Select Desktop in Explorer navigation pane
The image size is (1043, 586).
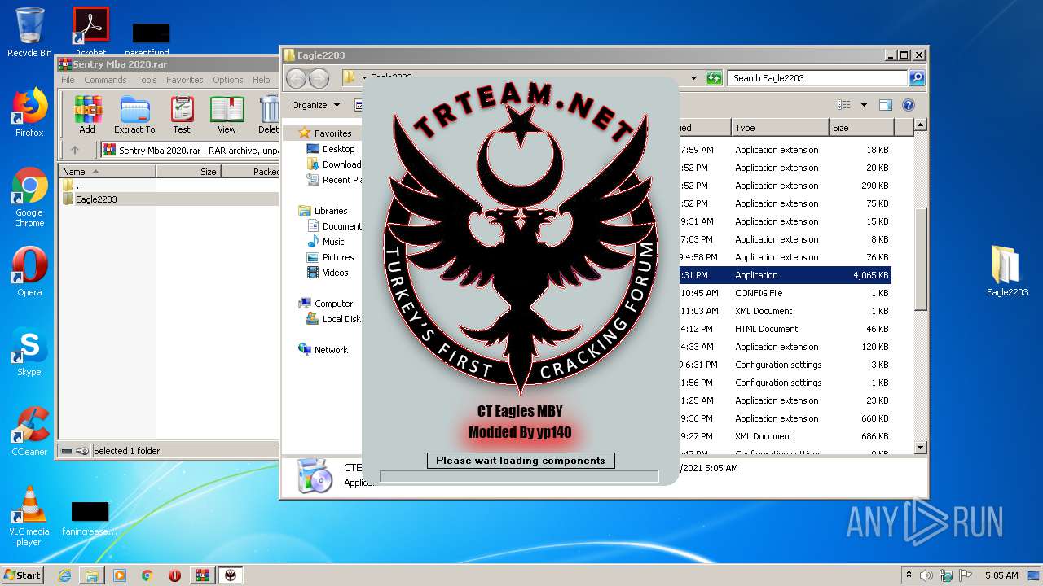tap(331, 149)
